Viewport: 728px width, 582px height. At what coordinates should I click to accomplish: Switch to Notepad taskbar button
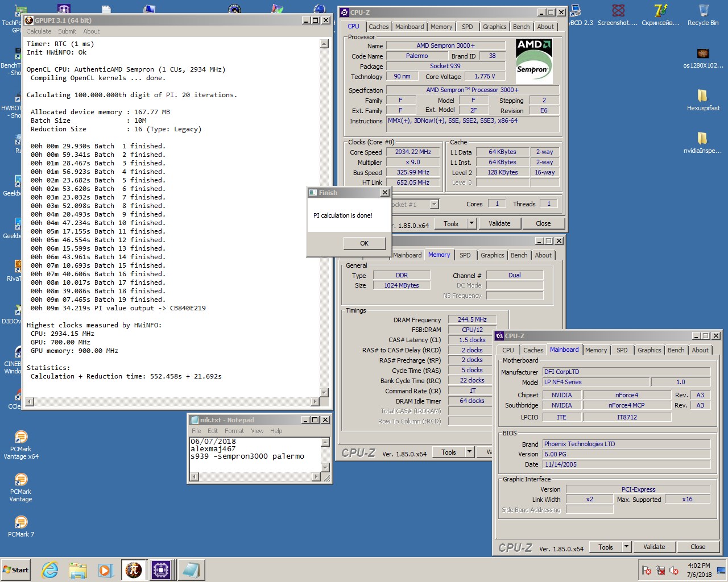coord(191,570)
